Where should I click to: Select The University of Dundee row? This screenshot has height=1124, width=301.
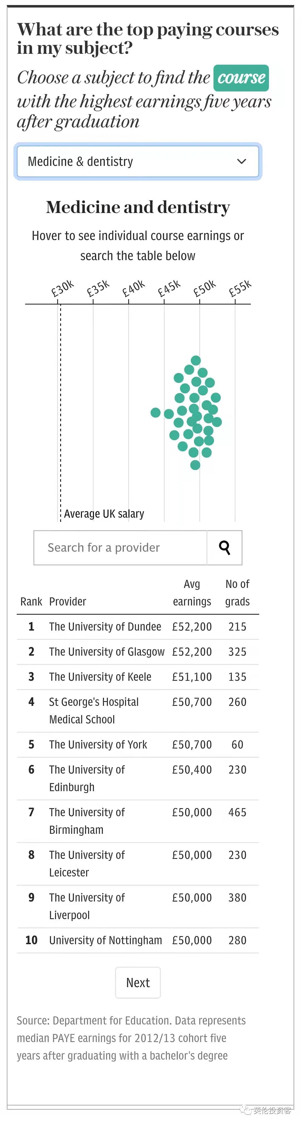[x=138, y=627]
